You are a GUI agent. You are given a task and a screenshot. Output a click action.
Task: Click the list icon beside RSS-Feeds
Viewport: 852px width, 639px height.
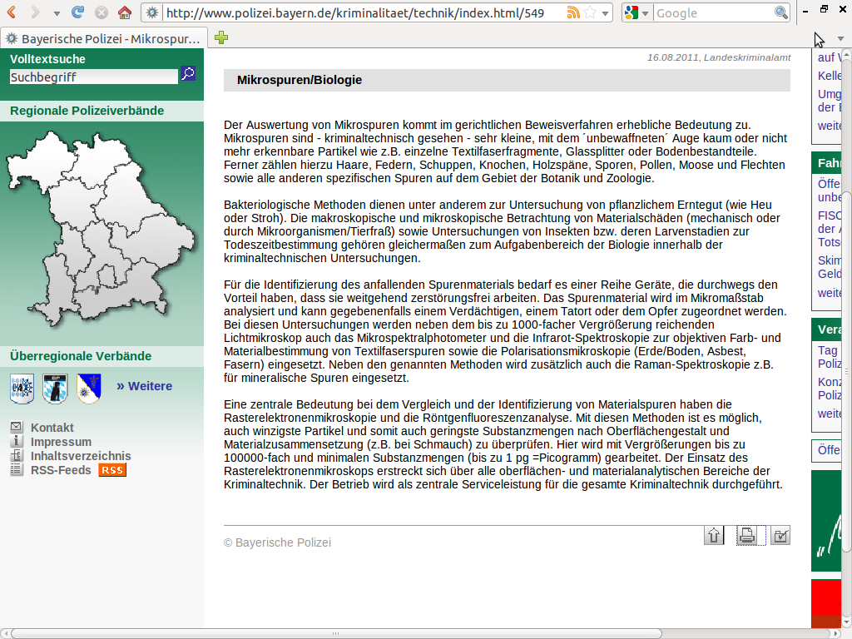coord(17,469)
